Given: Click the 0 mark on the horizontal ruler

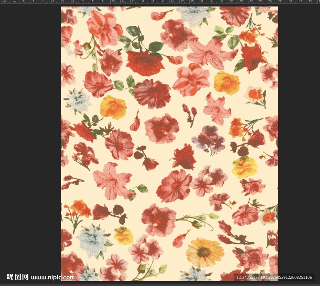Looking at the screenshot, I should 63,1.
